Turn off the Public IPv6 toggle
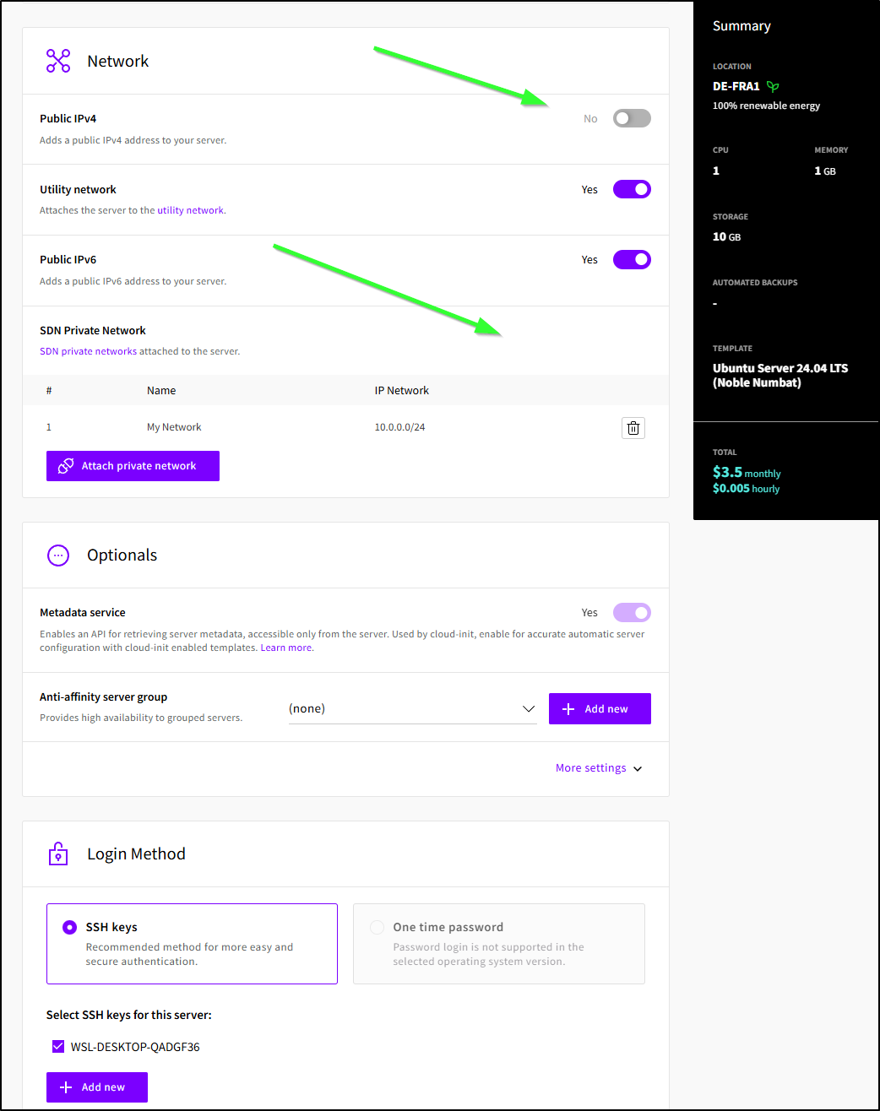 click(632, 260)
